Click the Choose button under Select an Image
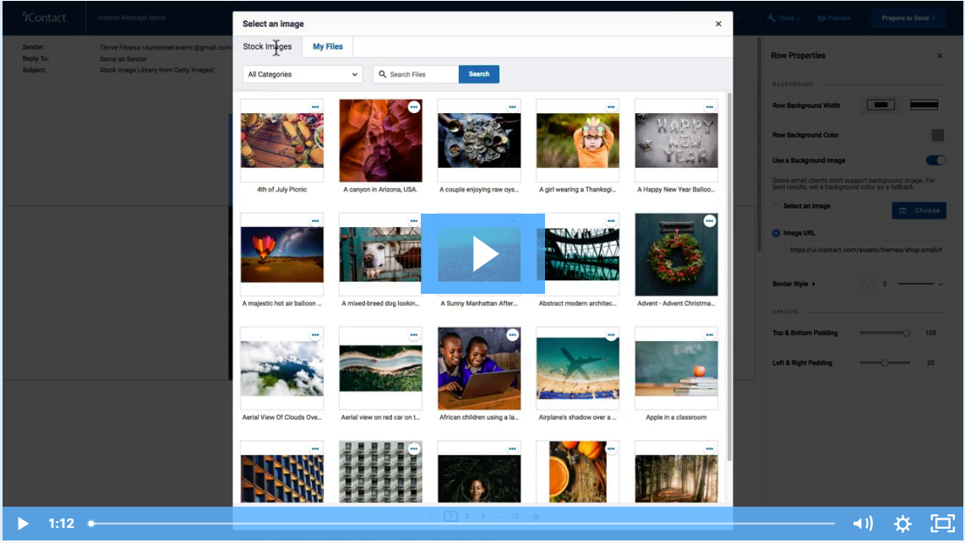Screen dimensions: 965x543 pos(919,210)
